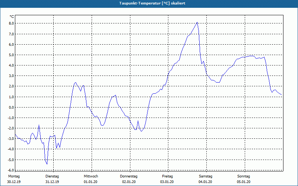The image size is (298, 186).
Task: Click the 2,0 y-axis value
Action: coord(11,86)
